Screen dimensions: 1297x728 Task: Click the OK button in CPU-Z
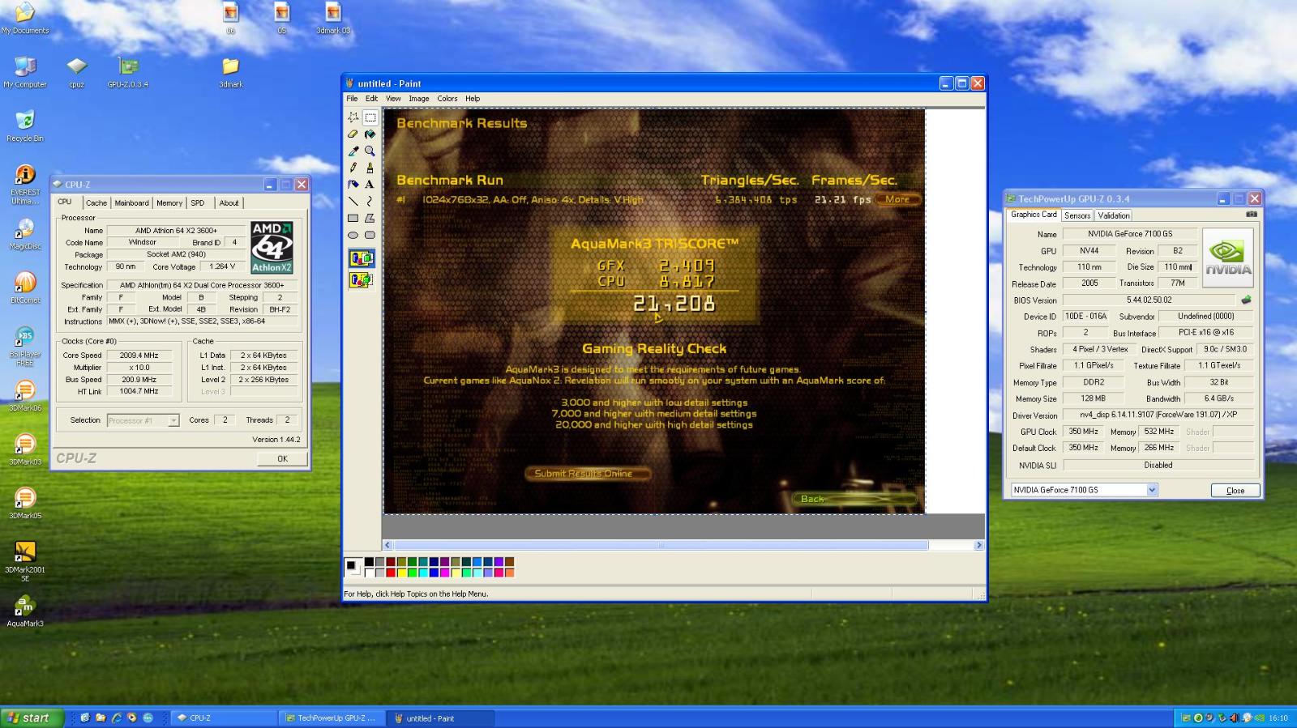pyautogui.click(x=282, y=458)
